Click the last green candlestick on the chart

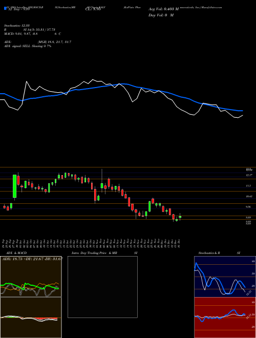coord(180,217)
